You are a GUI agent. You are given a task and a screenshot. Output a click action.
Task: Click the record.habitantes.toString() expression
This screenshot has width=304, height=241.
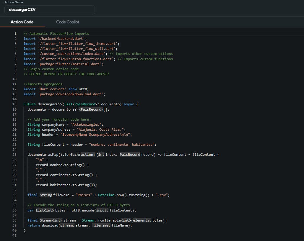click(x=66, y=185)
